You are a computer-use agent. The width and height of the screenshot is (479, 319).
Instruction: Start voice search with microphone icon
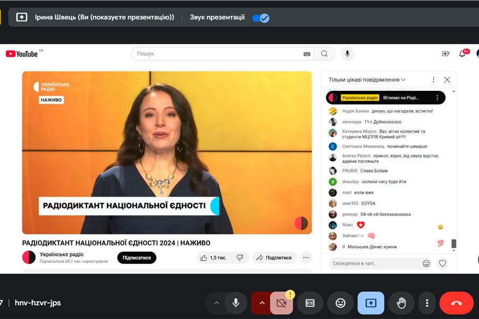click(x=347, y=54)
